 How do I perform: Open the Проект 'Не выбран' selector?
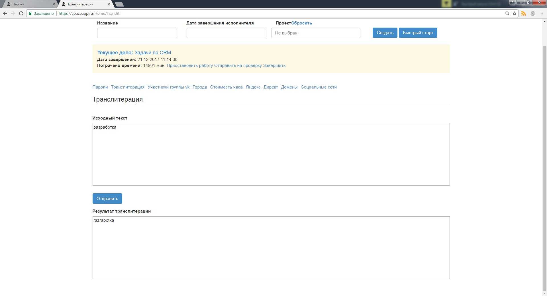click(x=315, y=33)
